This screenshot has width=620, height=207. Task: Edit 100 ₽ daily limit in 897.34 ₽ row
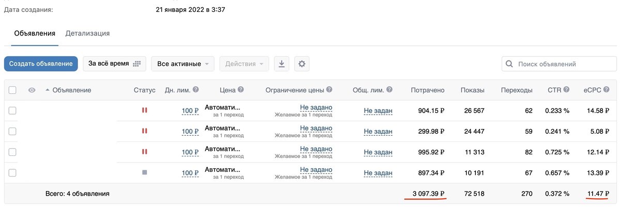[x=190, y=172]
